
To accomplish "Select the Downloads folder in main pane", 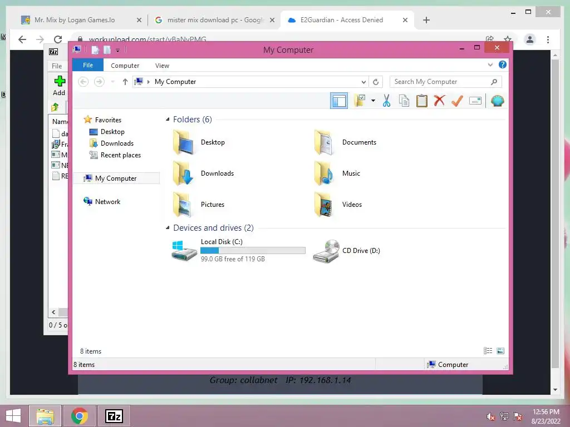I will pyautogui.click(x=203, y=173).
